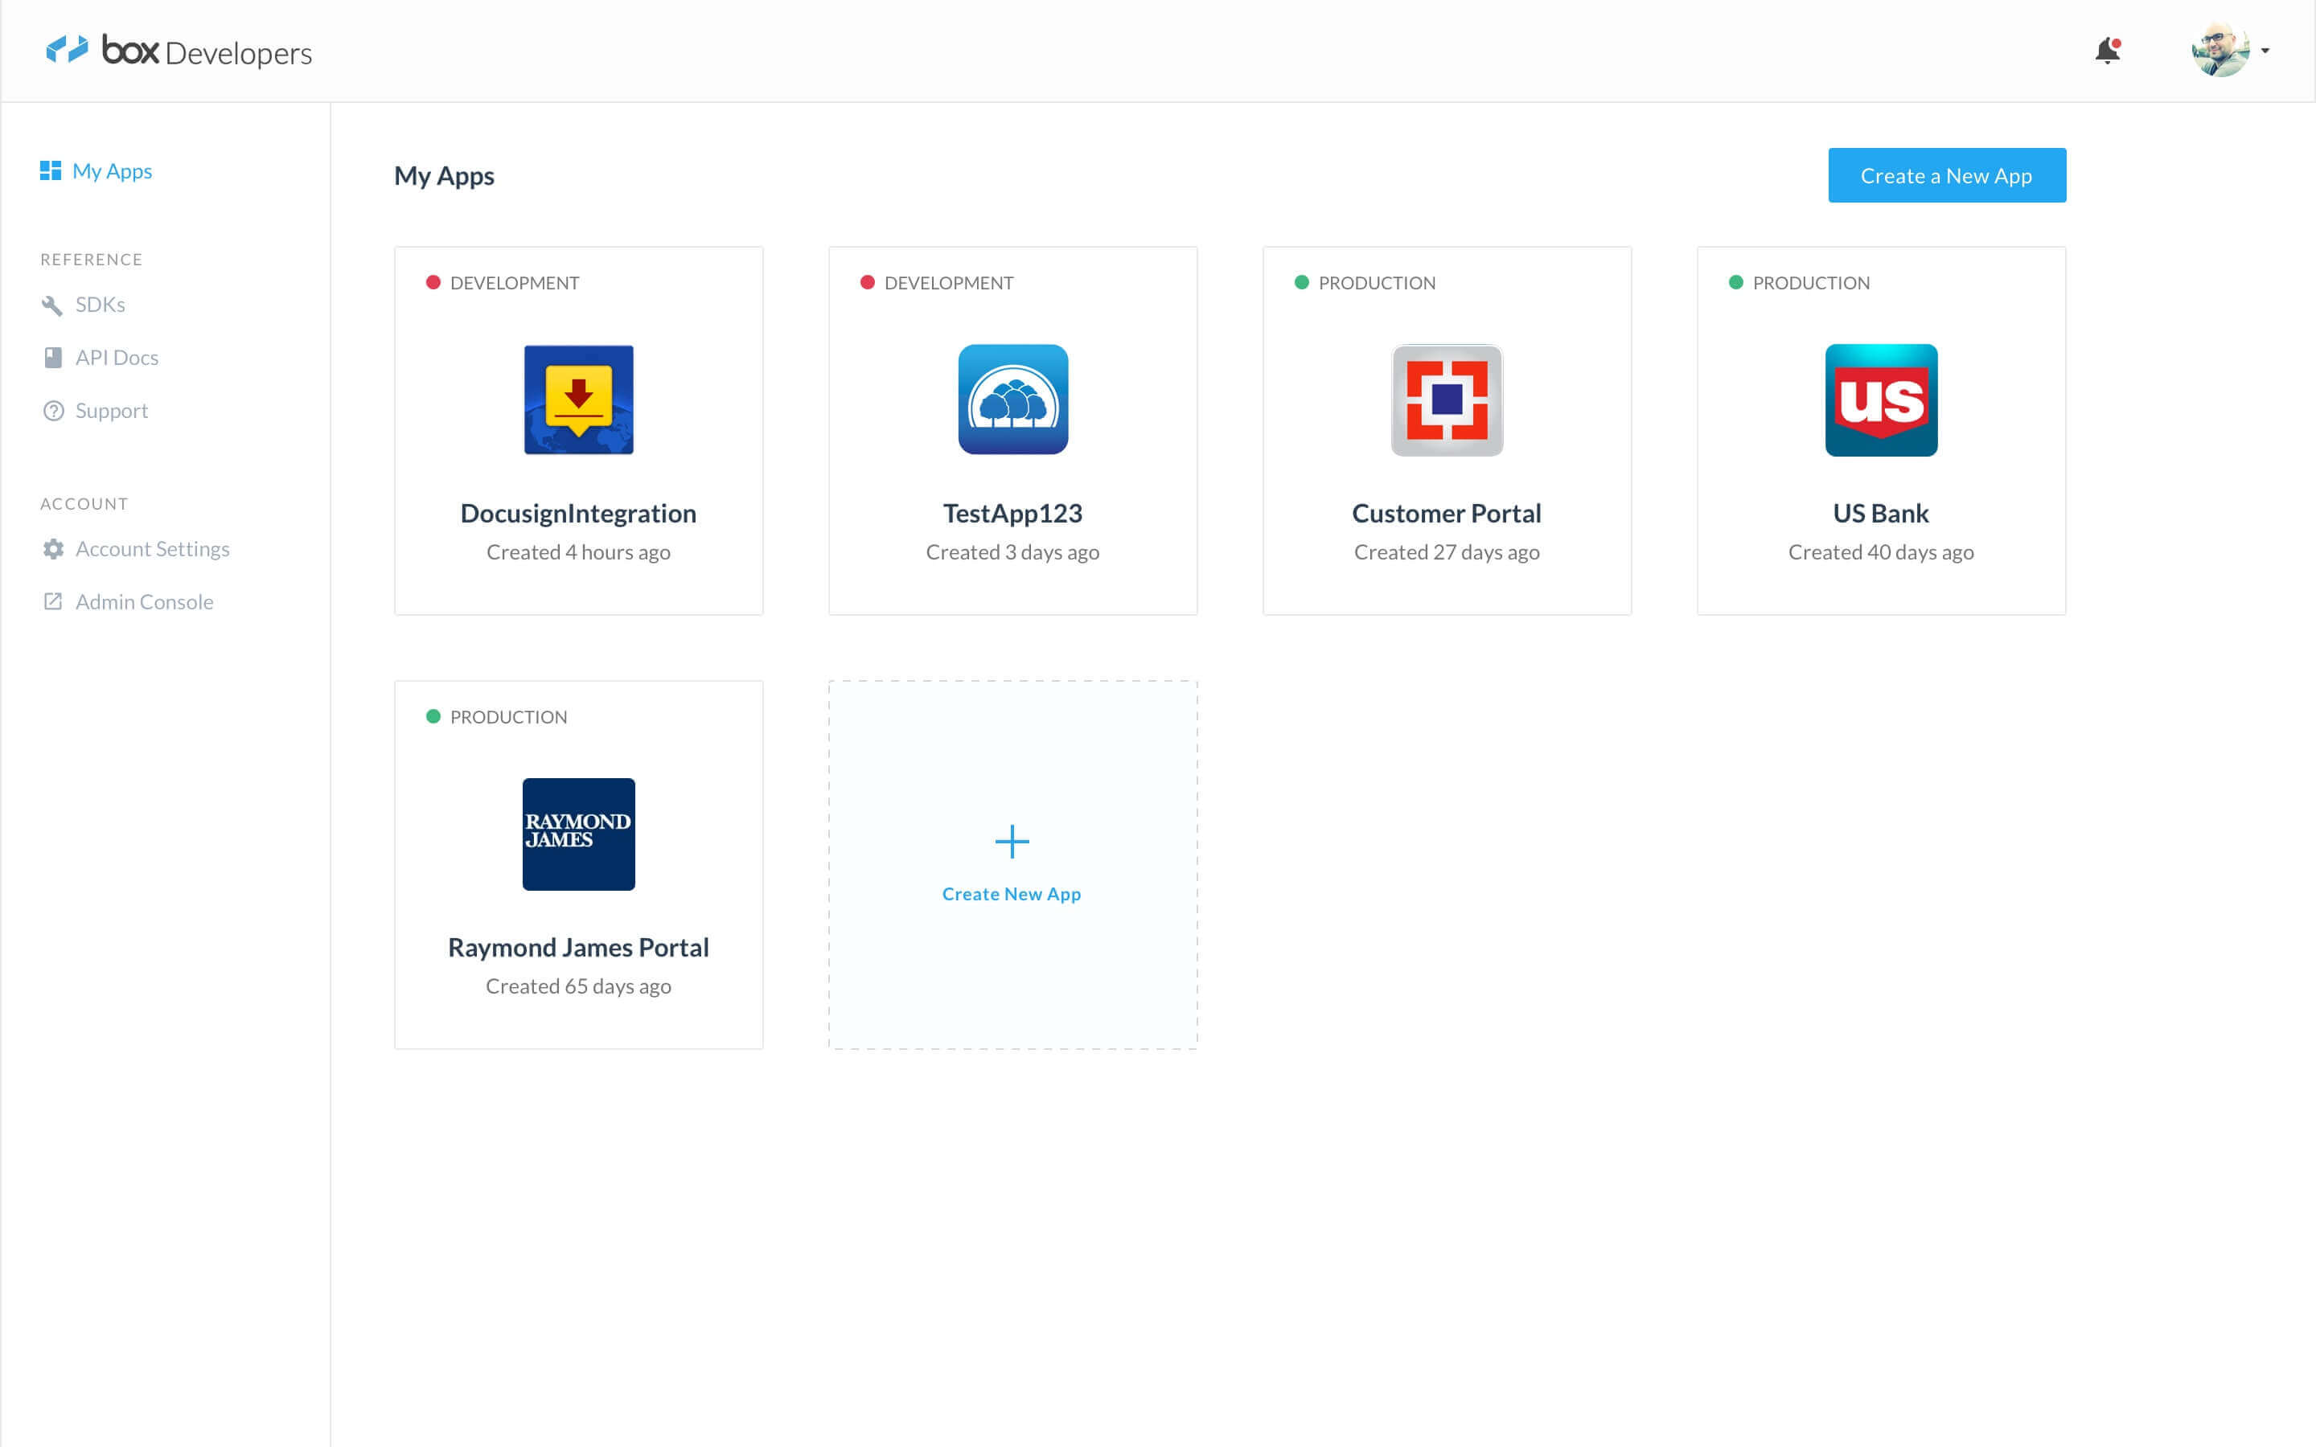Open the US Bank app icon
The width and height of the screenshot is (2316, 1447).
pos(1882,400)
